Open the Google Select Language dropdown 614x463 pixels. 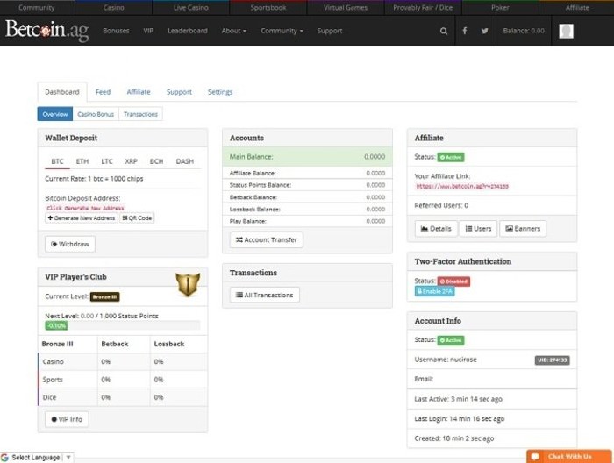[x=36, y=458]
